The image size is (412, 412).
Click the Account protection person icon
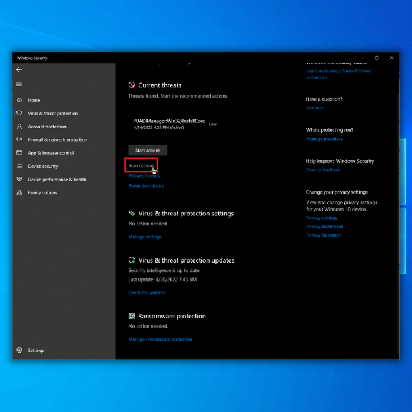point(19,127)
